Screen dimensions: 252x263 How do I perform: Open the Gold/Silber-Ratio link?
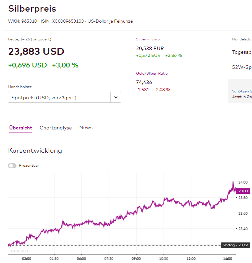[x=152, y=73]
